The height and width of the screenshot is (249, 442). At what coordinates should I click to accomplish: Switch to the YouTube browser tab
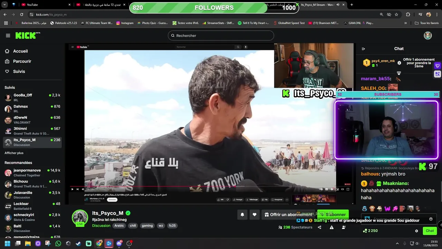coord(45,5)
